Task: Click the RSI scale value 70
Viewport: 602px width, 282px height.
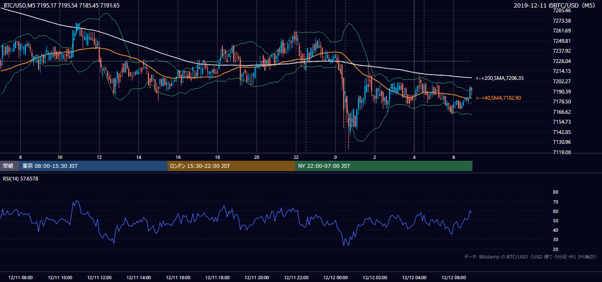Action: point(555,202)
